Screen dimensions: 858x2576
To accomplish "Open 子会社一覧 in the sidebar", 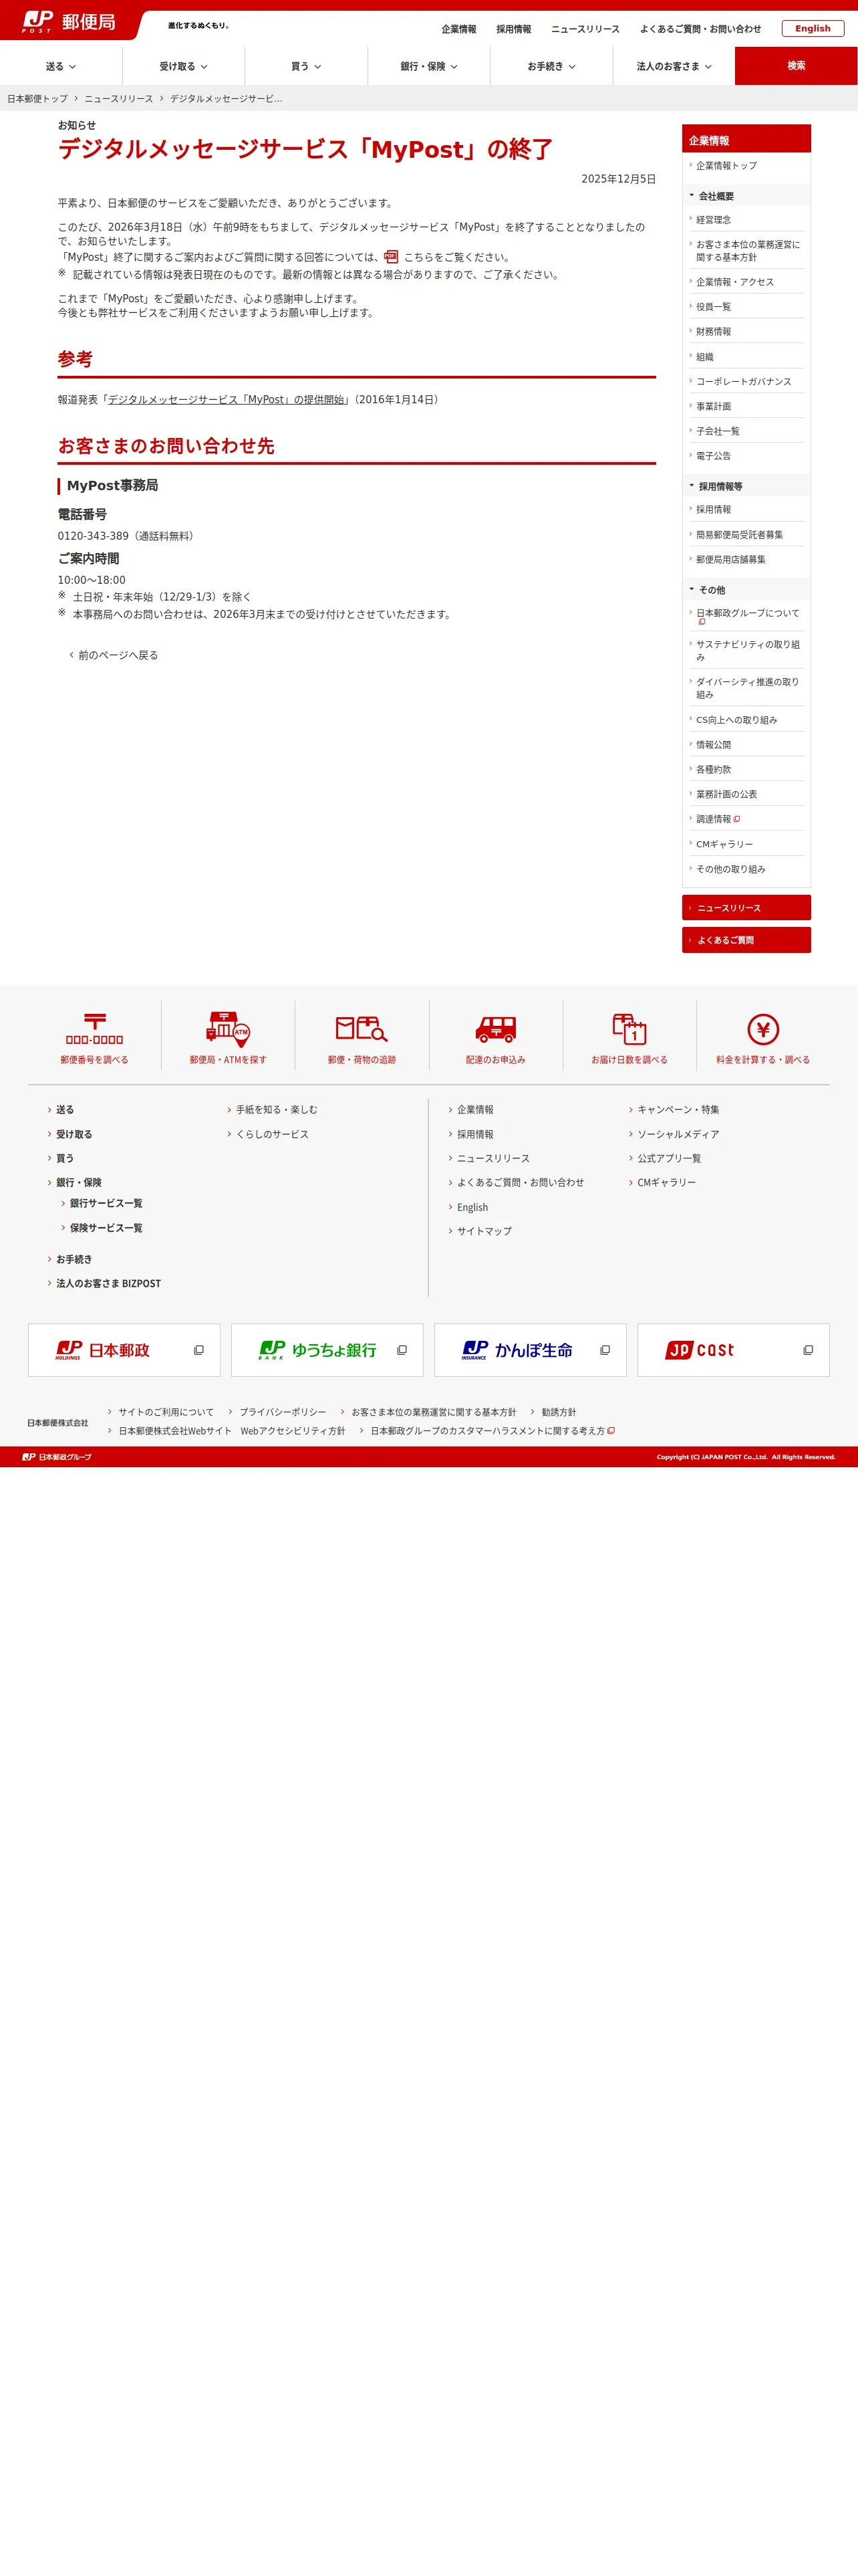I will coord(717,431).
